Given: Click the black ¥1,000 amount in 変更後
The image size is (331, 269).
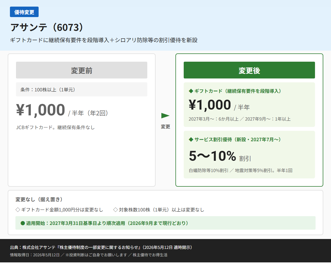Looking at the screenshot, I should [210, 105].
